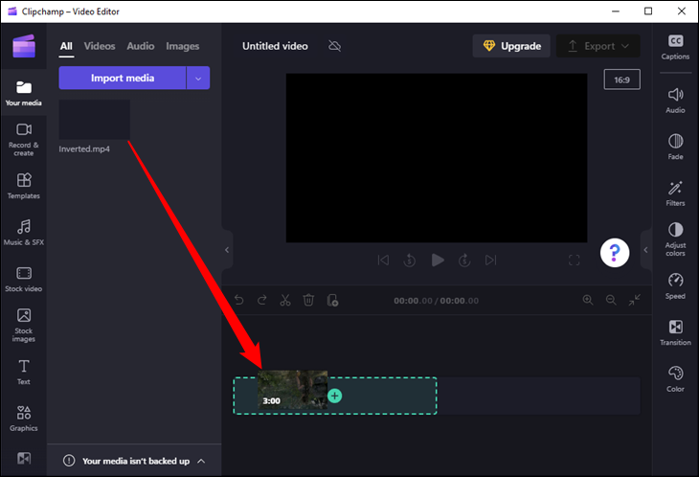Click the cloud sync disabled icon
Viewport: 699px width, 477px height.
[x=334, y=46]
